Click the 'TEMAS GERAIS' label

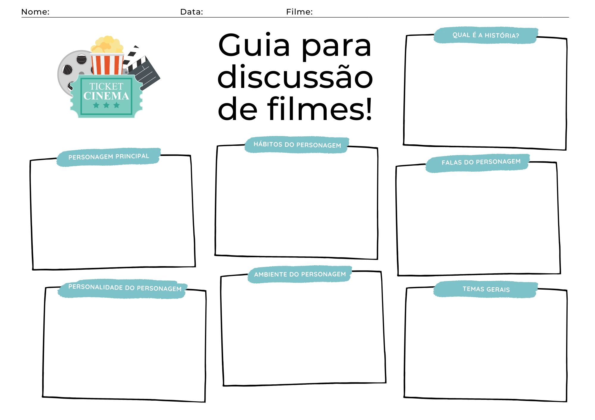486,289
